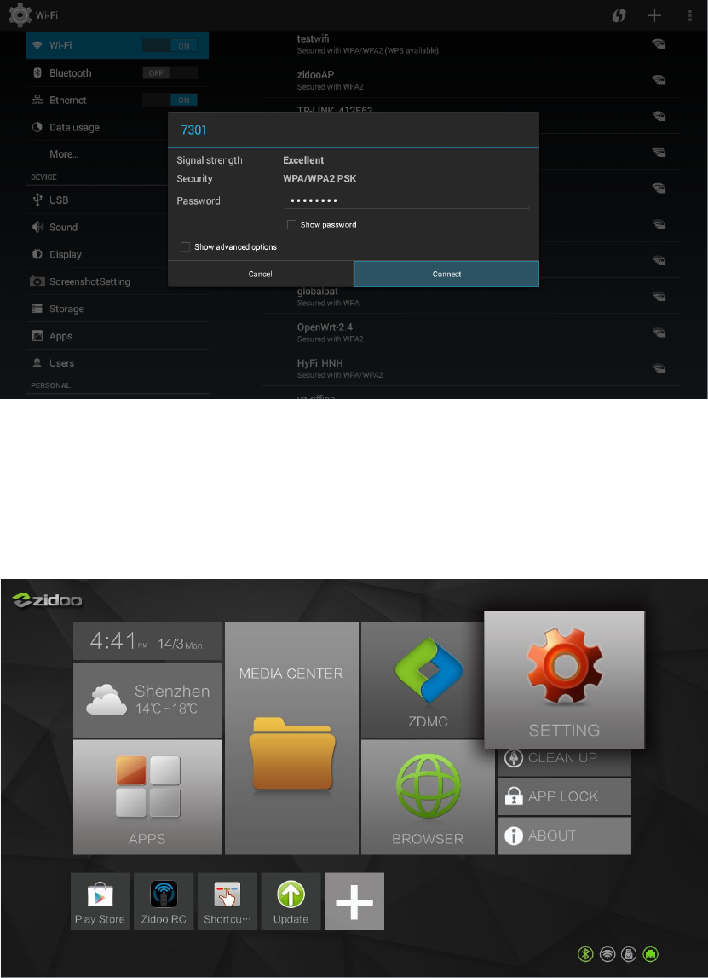This screenshot has height=978, width=708.
Task: Toggle the Wi-Fi ON switch
Action: click(170, 45)
